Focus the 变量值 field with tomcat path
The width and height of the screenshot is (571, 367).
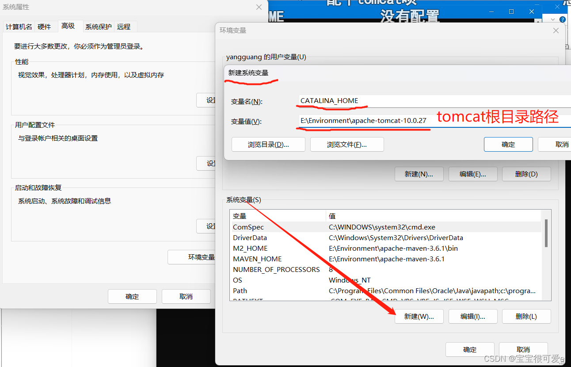(434, 121)
